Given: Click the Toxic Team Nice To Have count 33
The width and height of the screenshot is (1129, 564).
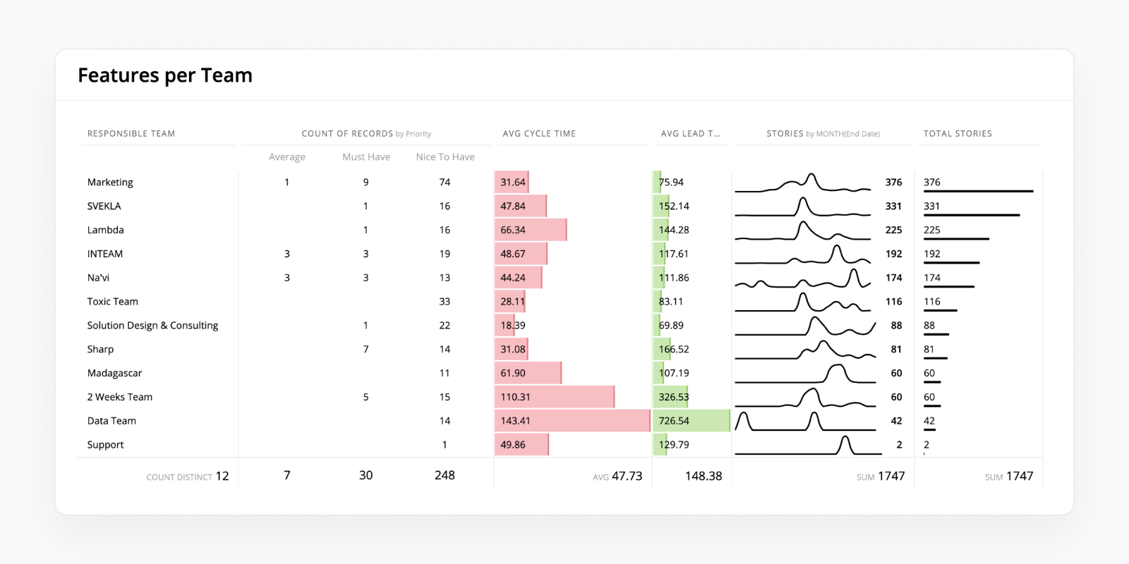Looking at the screenshot, I should point(445,302).
